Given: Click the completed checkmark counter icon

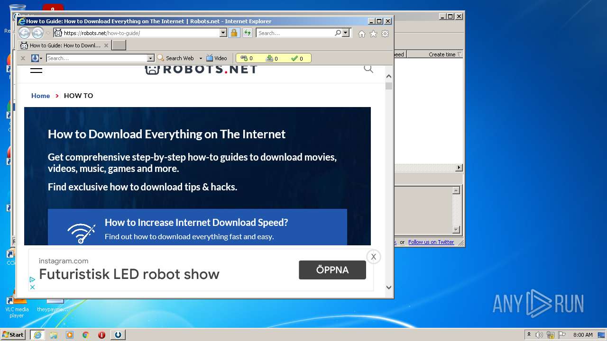Looking at the screenshot, I should 294,58.
